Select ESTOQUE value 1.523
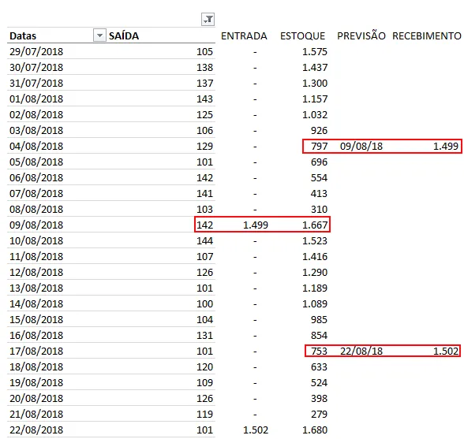The height and width of the screenshot is (439, 464). click(x=315, y=240)
